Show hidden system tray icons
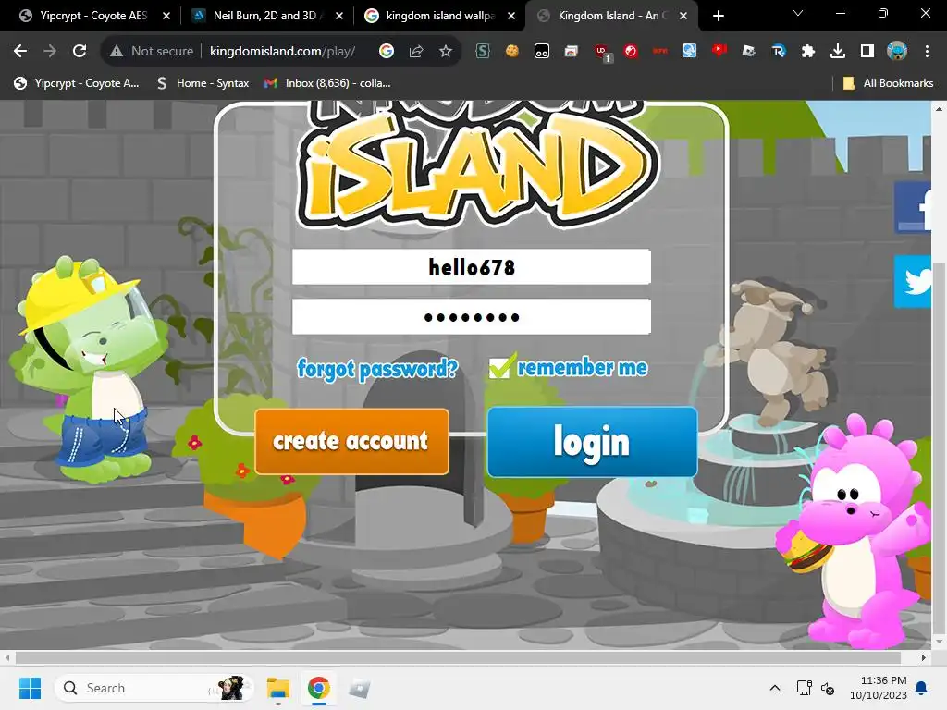The height and width of the screenshot is (710, 947). click(775, 688)
